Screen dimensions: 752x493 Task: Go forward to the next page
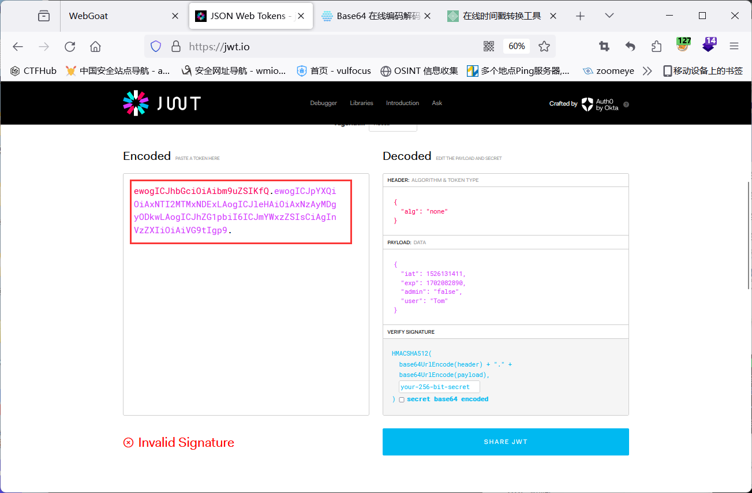coord(44,47)
